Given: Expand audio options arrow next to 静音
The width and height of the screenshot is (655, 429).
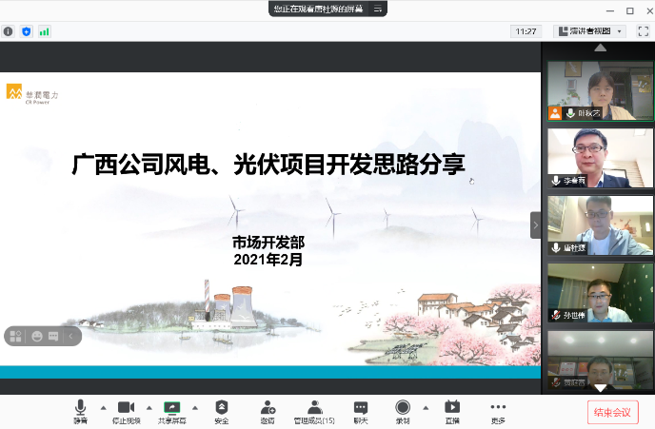Looking at the screenshot, I should tap(104, 408).
